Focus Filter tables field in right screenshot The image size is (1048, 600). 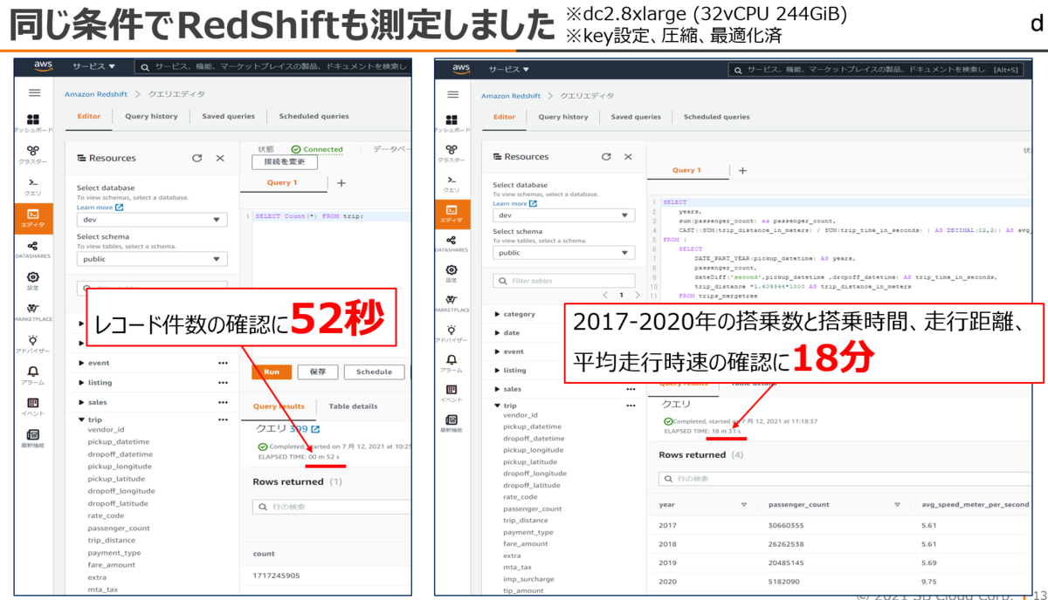pyautogui.click(x=564, y=281)
